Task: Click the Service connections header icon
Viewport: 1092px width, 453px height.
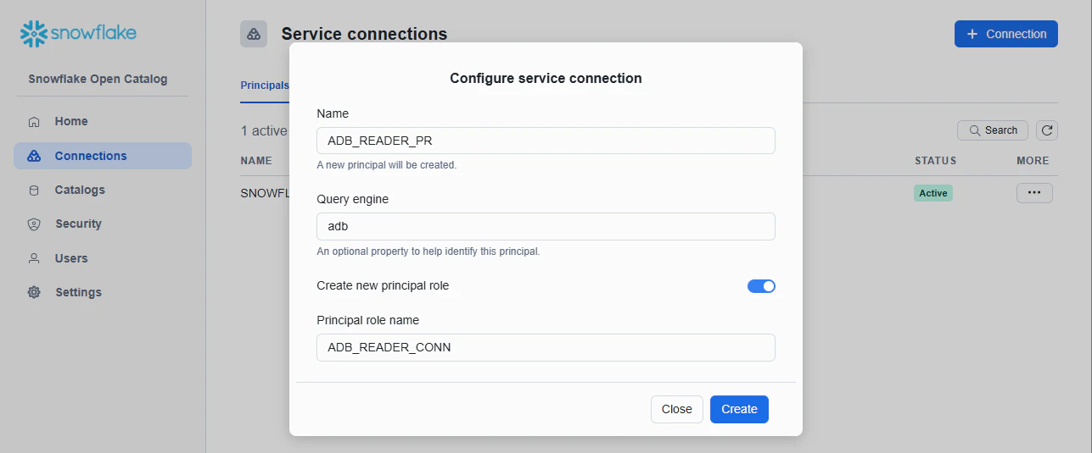Action: tap(254, 34)
